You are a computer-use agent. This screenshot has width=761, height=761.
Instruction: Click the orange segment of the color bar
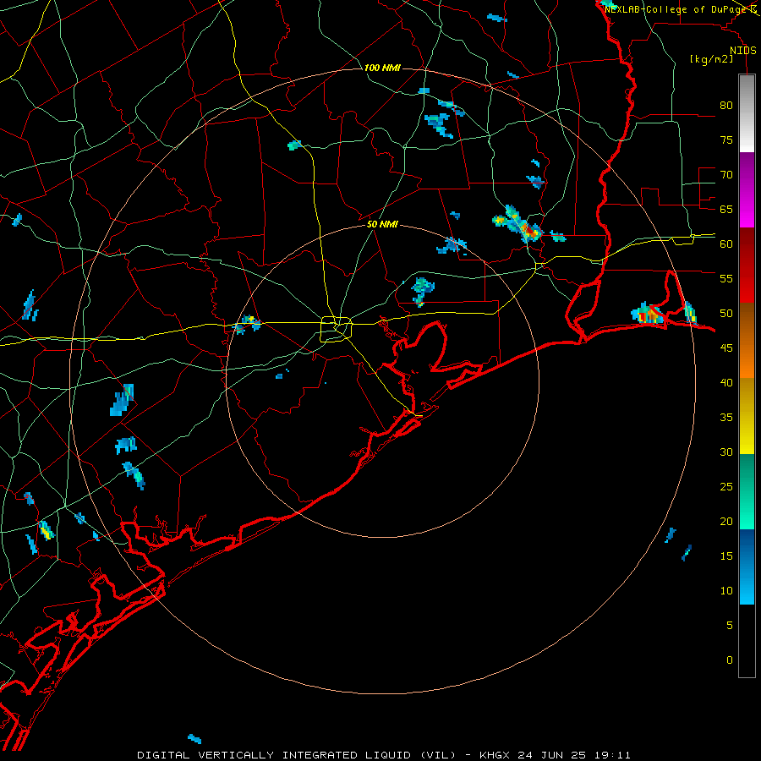tap(747, 340)
